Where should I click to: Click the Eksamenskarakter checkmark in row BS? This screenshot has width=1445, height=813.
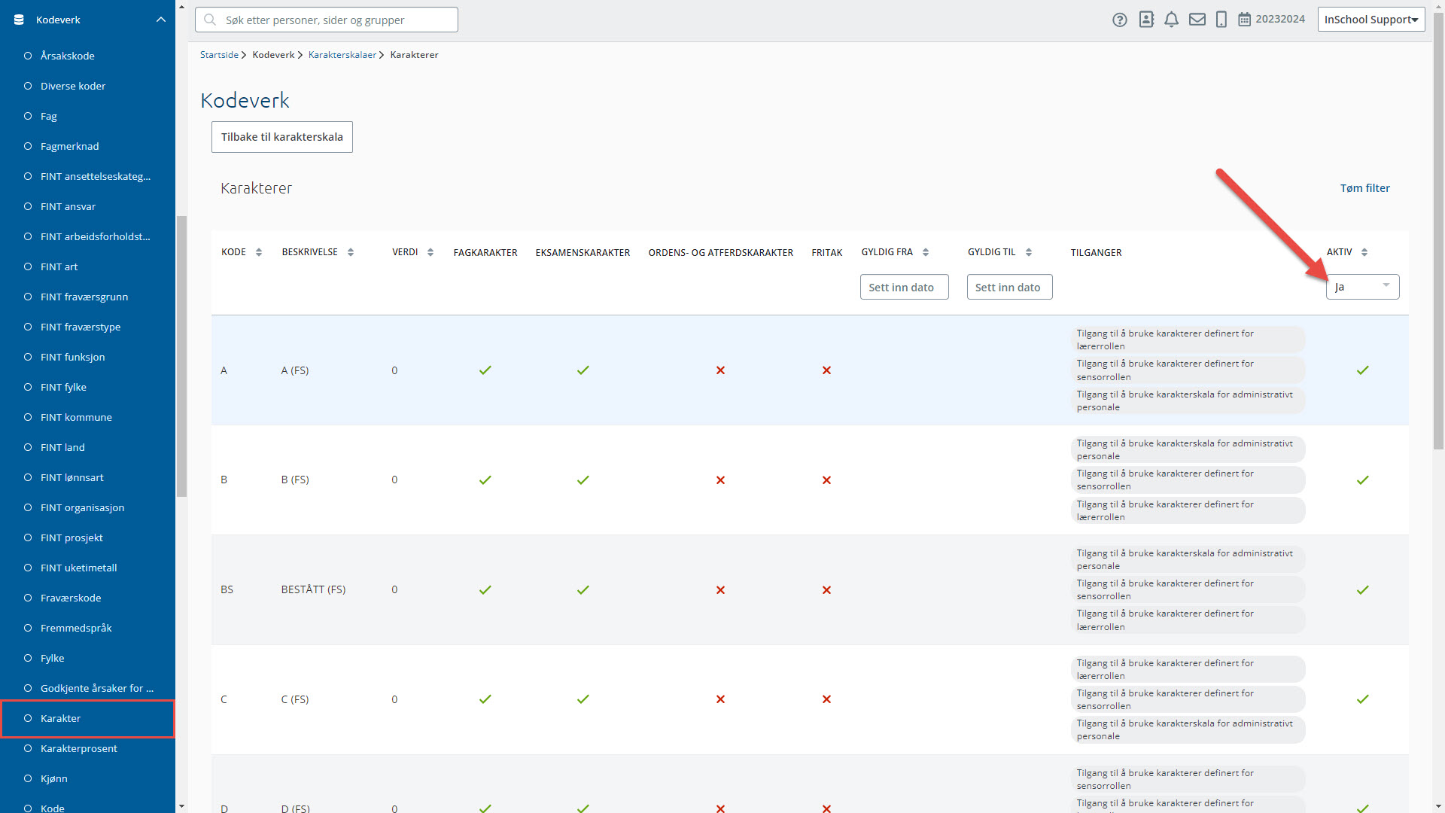[583, 590]
